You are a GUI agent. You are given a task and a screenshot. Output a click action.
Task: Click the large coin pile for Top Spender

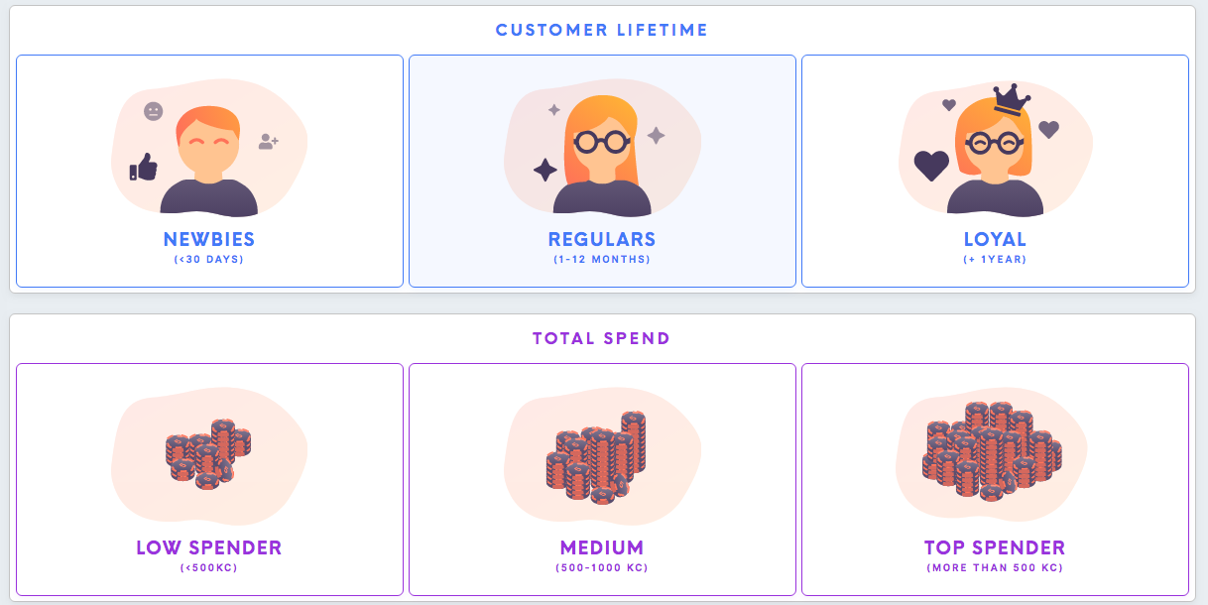click(x=993, y=450)
